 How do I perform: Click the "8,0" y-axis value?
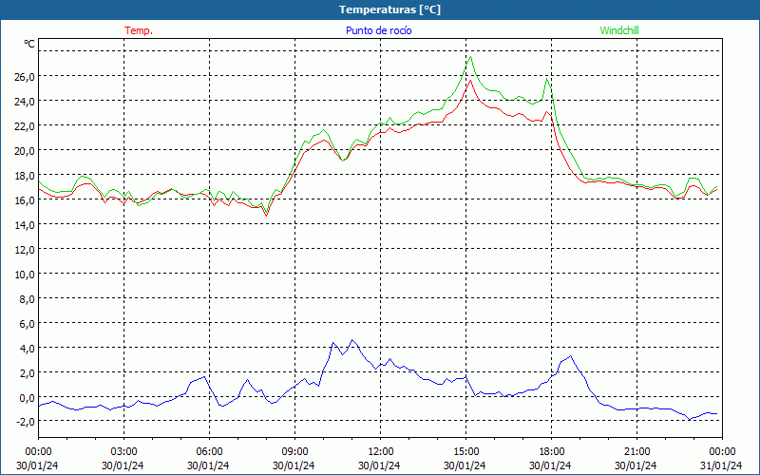coord(27,299)
